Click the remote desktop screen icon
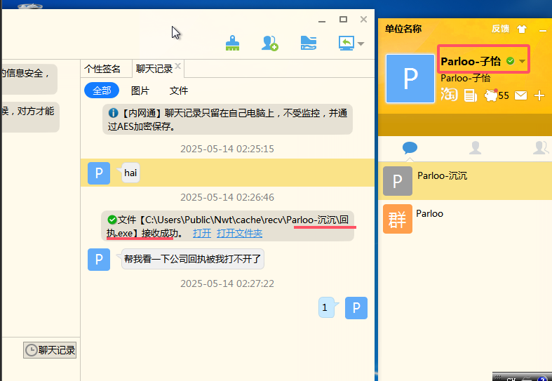 click(x=346, y=43)
